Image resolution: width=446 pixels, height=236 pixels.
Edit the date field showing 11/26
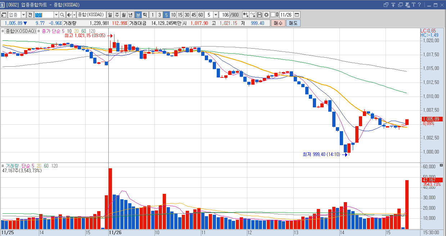286,15
